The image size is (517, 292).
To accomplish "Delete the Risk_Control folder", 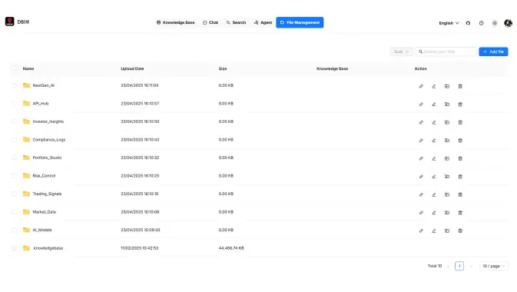I will click(x=460, y=177).
